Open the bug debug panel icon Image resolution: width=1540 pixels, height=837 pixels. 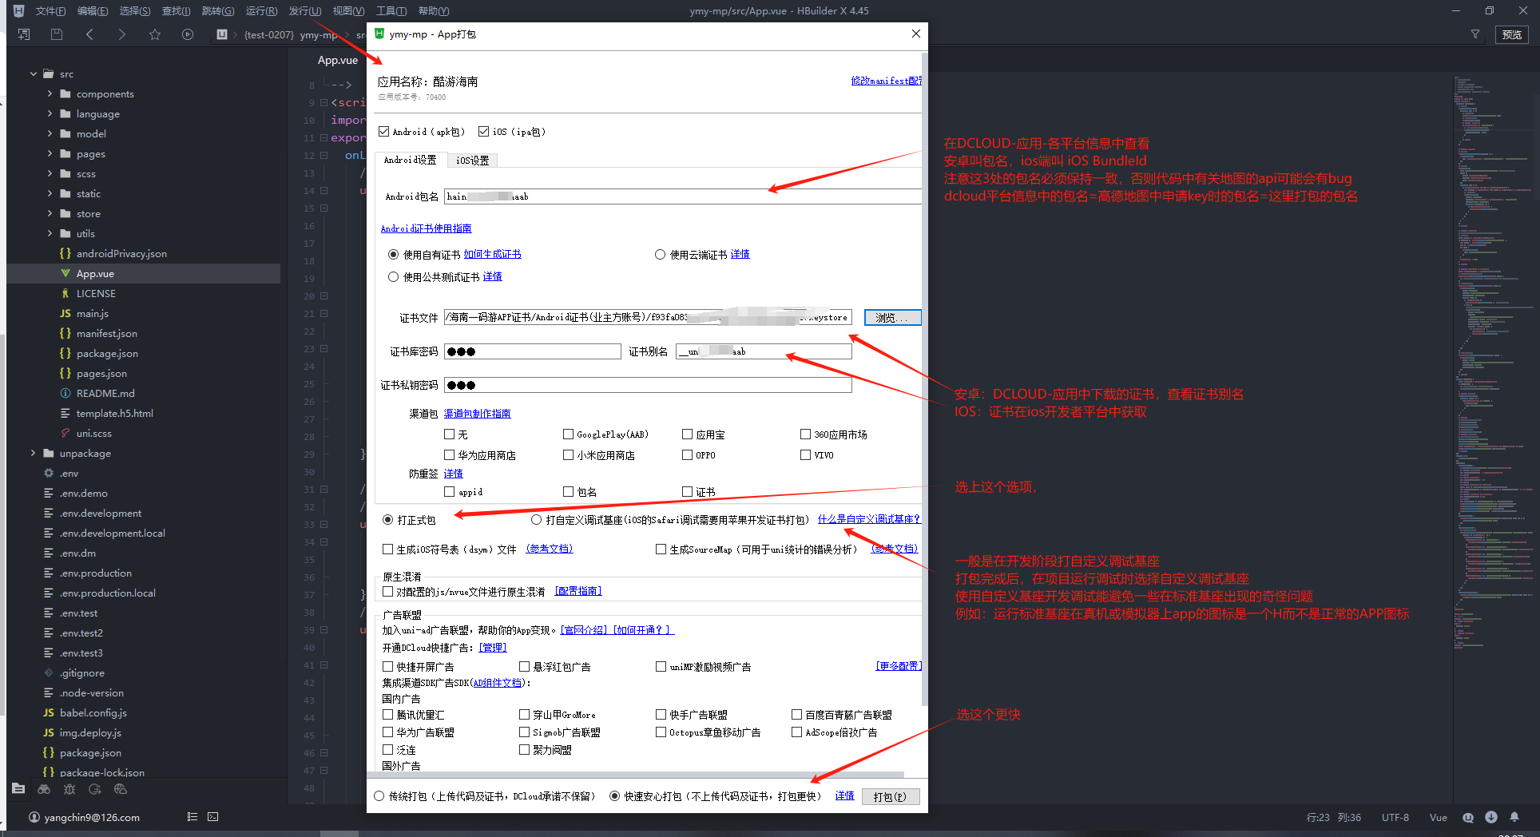(69, 789)
